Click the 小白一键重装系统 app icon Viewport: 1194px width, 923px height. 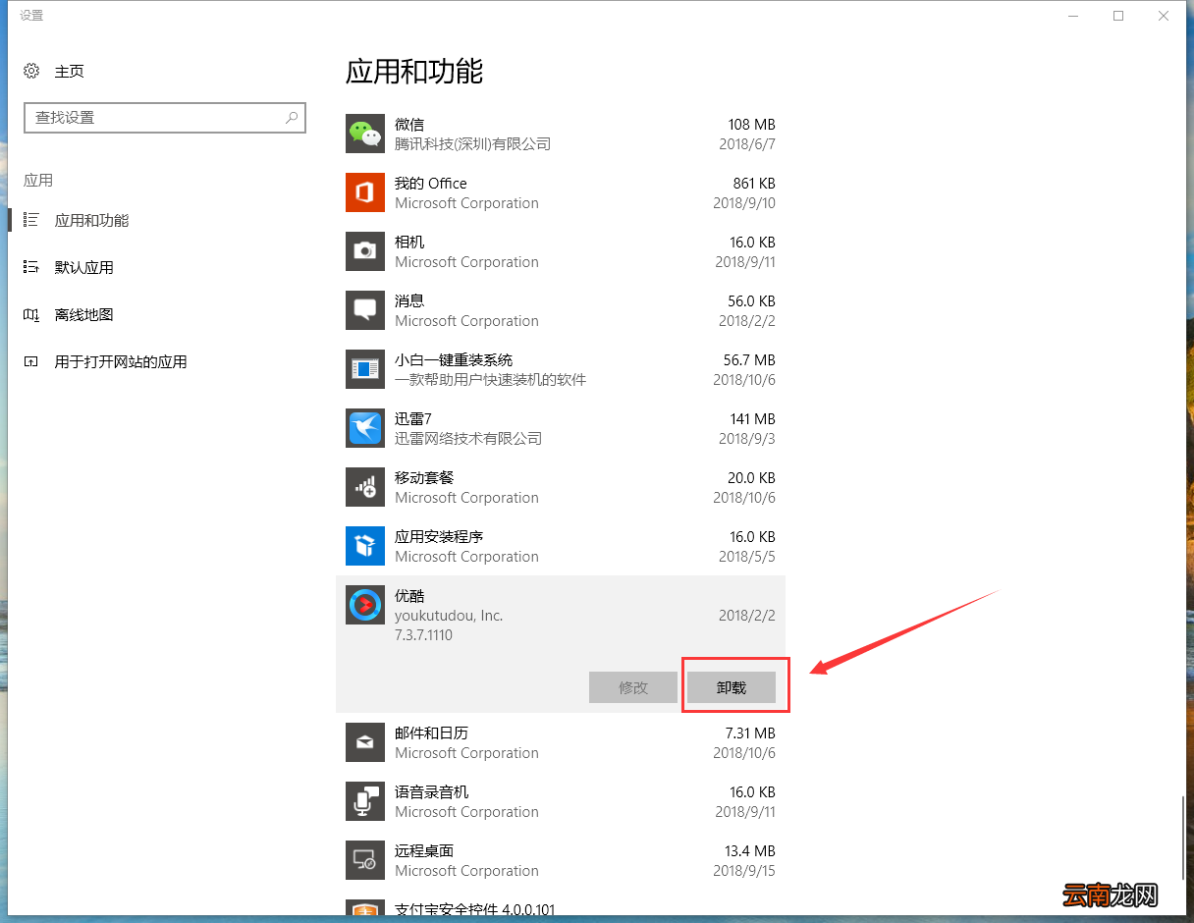coord(365,369)
